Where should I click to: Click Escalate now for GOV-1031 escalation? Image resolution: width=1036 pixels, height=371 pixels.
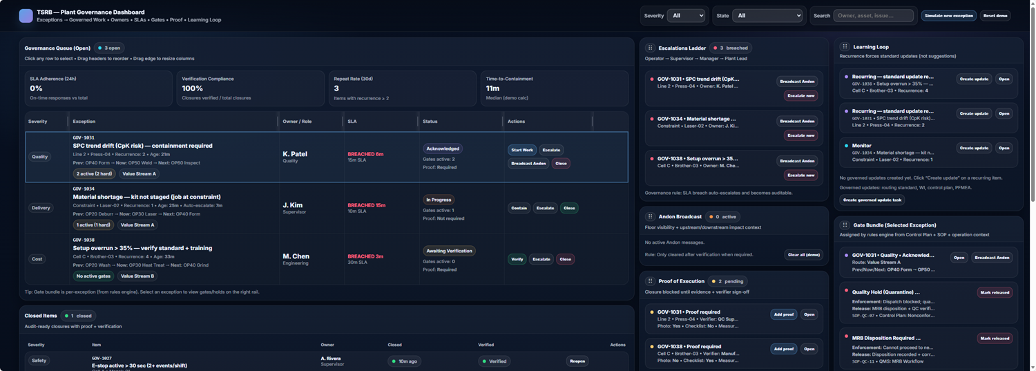[x=800, y=95]
